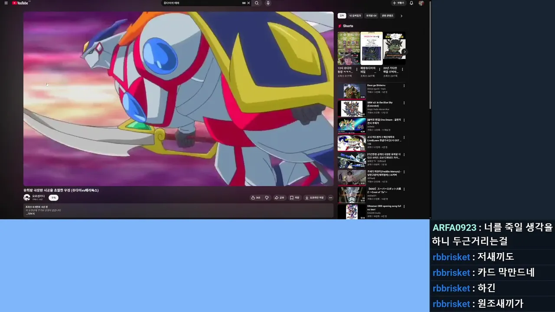Open more options for 'Live&Learn' video
Viewport: 555px width, 312px height.
coord(404,137)
